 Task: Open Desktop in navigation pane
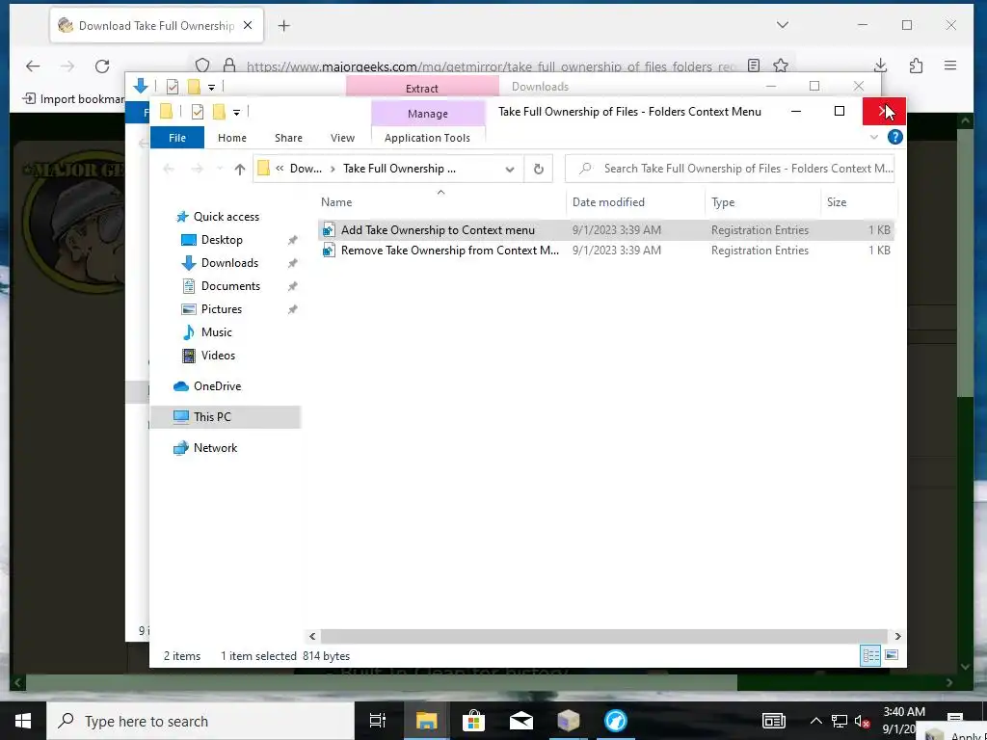222,240
